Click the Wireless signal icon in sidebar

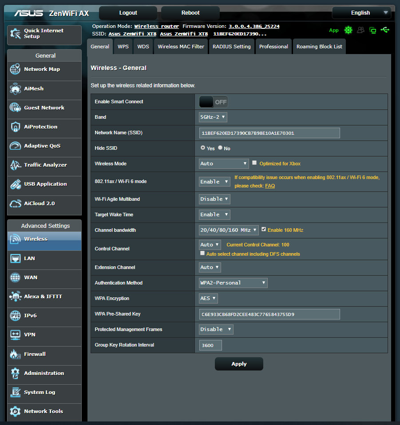point(15,239)
